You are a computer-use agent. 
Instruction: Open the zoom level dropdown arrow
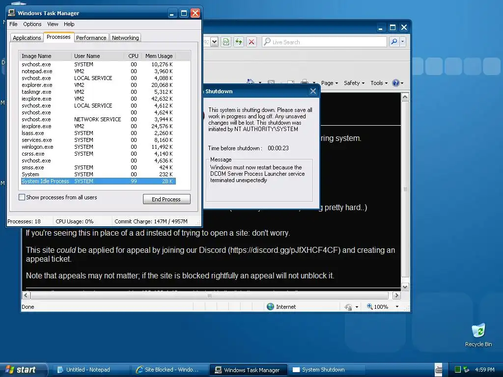pos(397,307)
